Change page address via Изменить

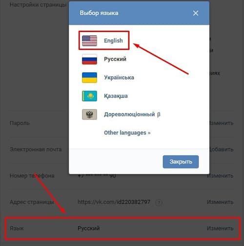[220, 202]
